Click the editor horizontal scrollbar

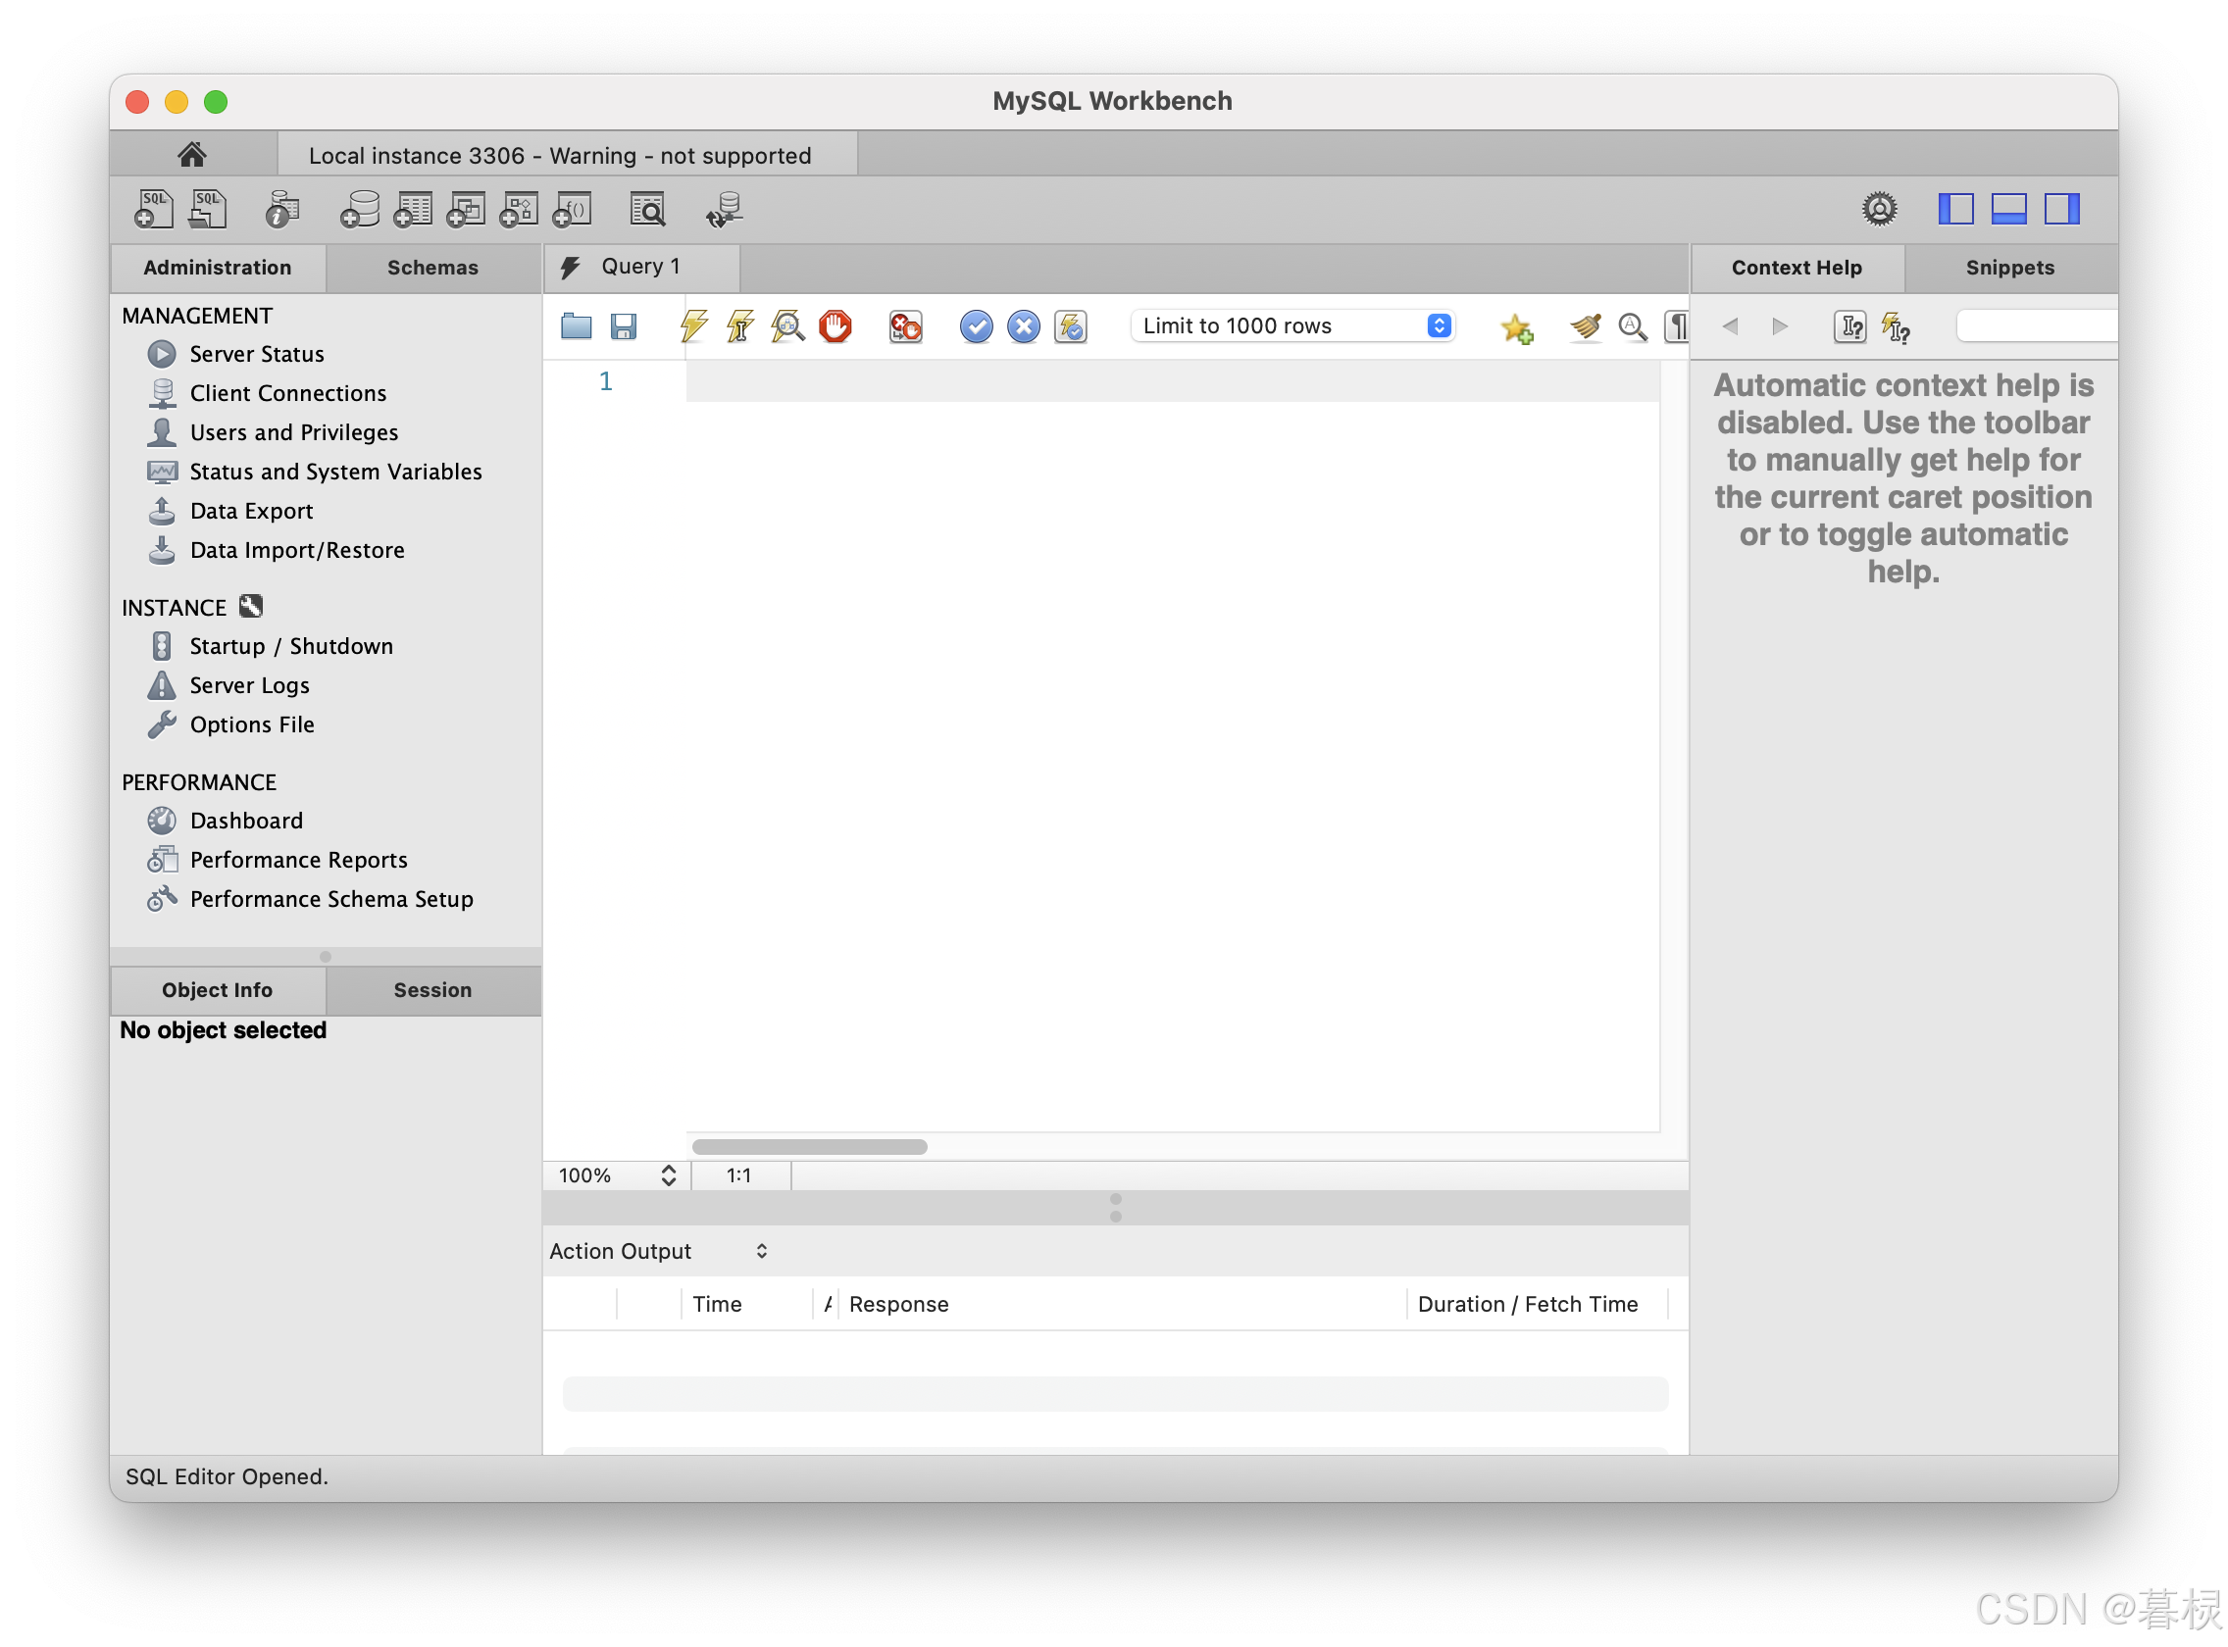[x=809, y=1146]
